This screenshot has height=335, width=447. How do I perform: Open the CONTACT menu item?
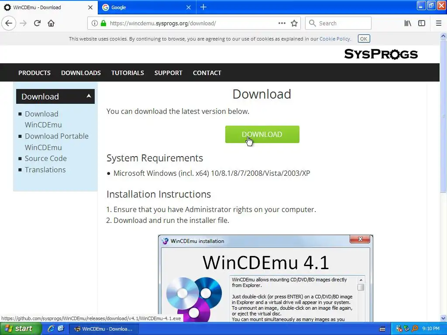tap(207, 73)
